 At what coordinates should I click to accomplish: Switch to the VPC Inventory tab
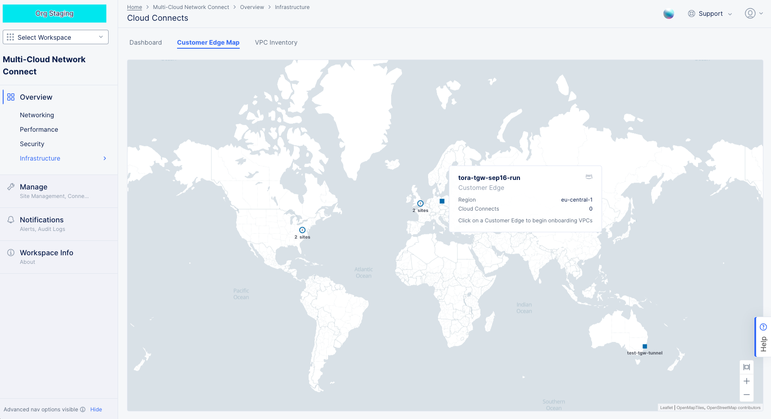[x=276, y=42]
